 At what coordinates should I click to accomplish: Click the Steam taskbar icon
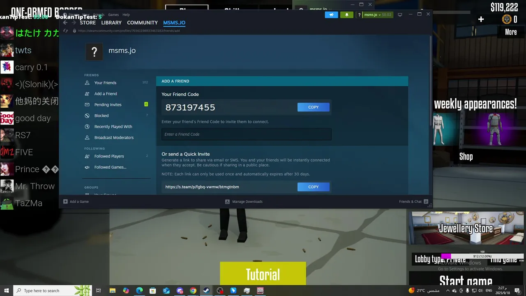[206, 291]
